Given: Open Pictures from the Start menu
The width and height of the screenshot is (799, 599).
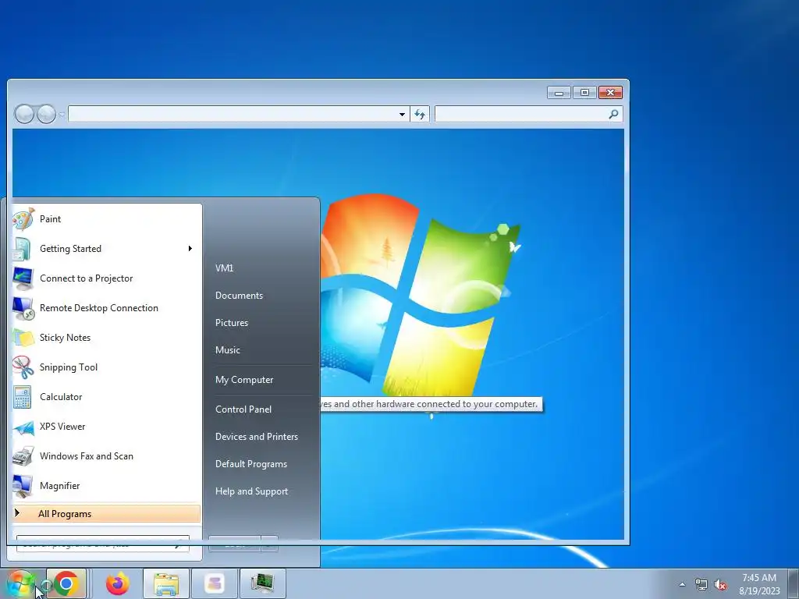Looking at the screenshot, I should 231,323.
